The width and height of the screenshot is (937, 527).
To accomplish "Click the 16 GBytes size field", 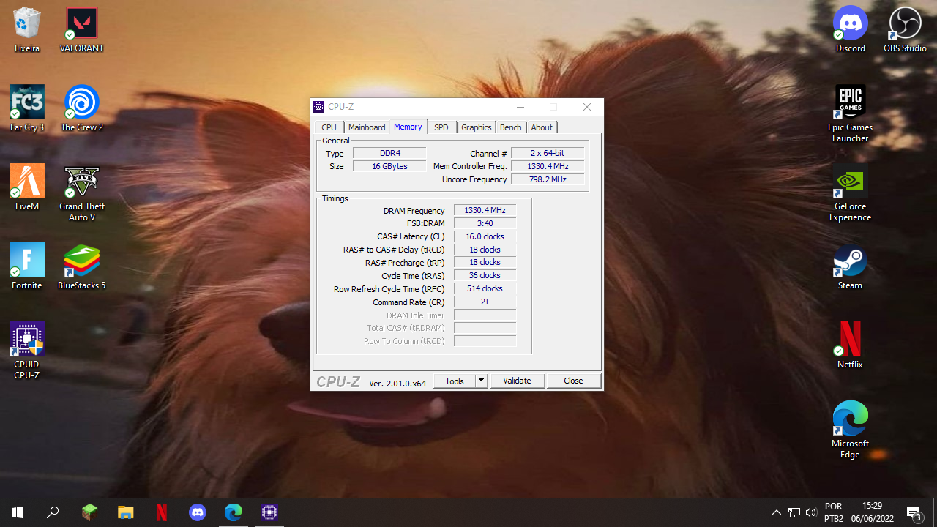I will tap(389, 166).
